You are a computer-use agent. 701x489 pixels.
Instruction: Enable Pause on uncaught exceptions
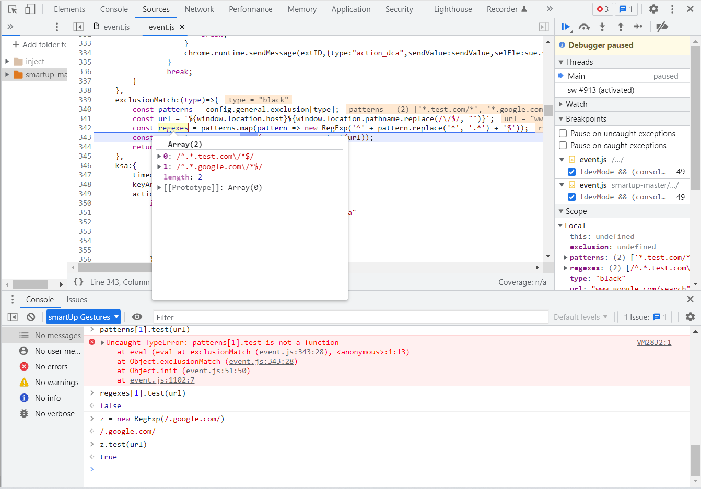pos(563,133)
